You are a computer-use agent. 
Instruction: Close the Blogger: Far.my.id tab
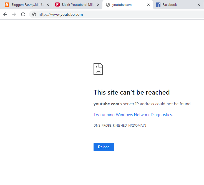[48, 5]
